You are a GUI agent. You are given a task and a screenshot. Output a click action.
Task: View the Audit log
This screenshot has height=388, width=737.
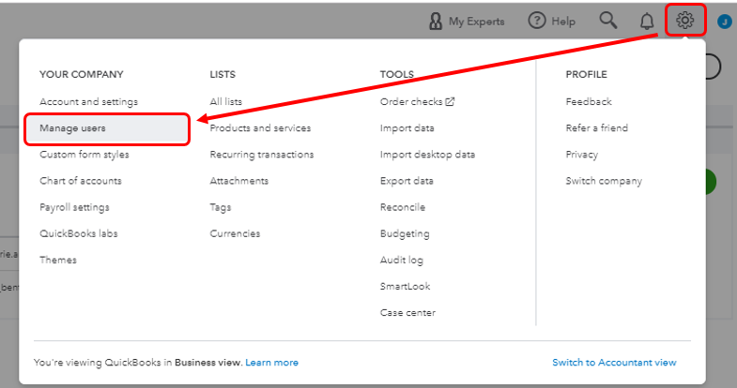tap(402, 260)
